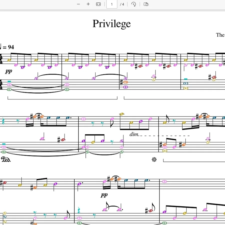Click the partial "The" text at right

tap(220, 35)
